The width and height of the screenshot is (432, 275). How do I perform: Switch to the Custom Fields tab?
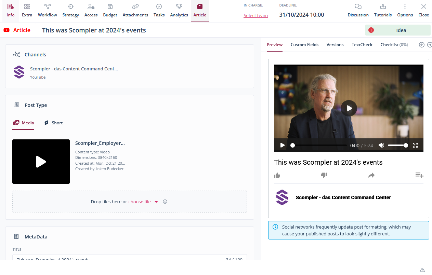click(304, 45)
